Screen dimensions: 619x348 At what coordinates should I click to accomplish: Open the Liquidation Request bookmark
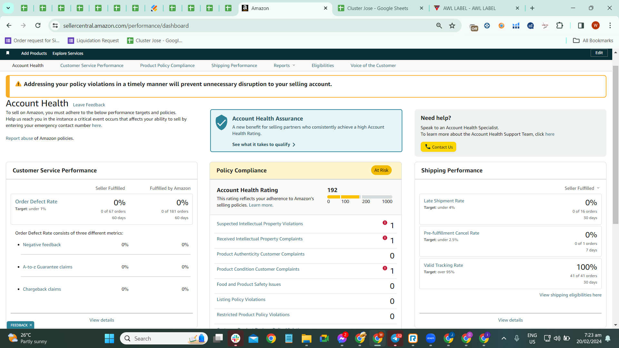pyautogui.click(x=93, y=40)
